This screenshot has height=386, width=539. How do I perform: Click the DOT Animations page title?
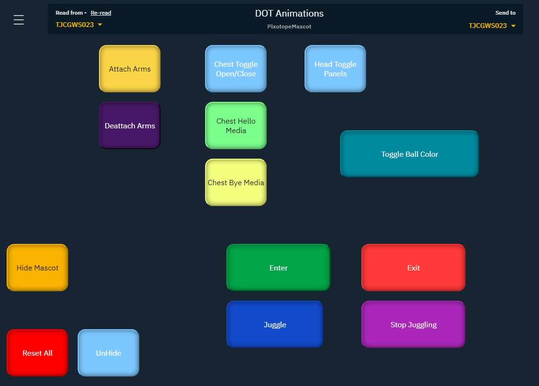[289, 14]
